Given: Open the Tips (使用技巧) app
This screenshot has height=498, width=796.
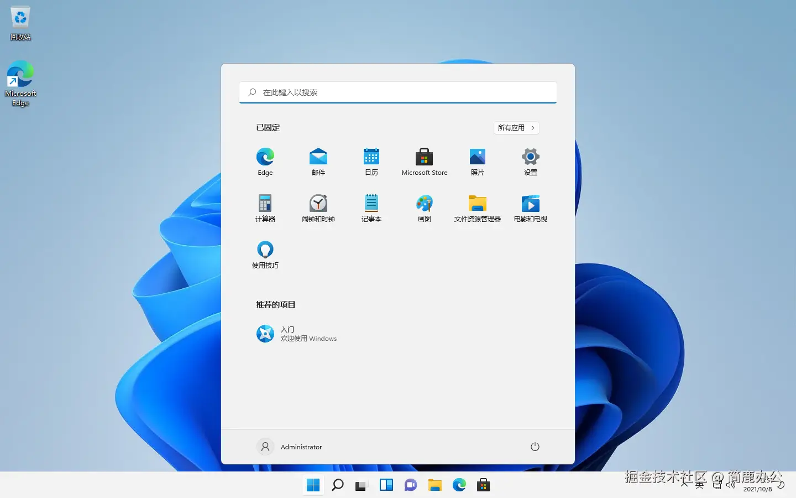Looking at the screenshot, I should (x=265, y=254).
